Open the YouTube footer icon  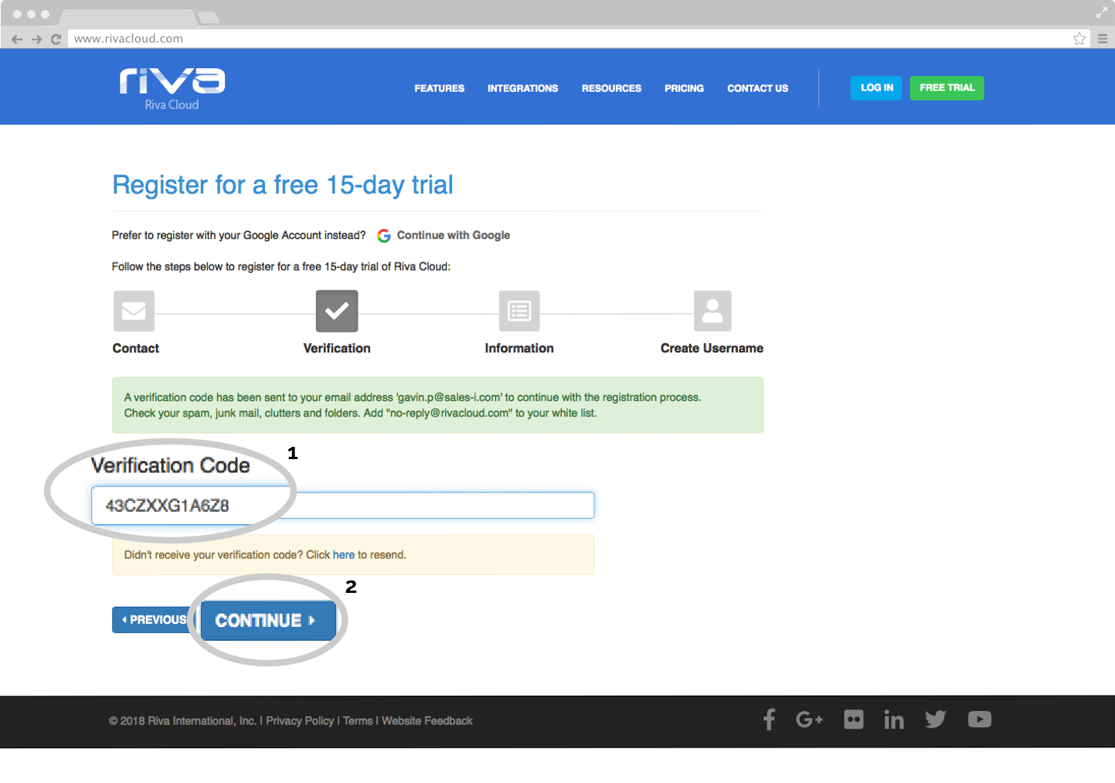click(980, 720)
